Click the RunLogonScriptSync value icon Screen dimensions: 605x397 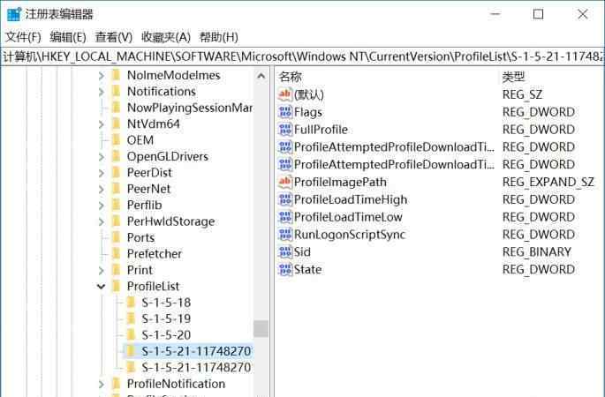pos(285,235)
